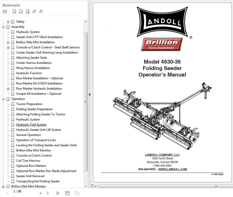Expand Console w/Clutch Control - Seed Shaft Sensors
This screenshot has width=233, height=197.
point(8,48)
